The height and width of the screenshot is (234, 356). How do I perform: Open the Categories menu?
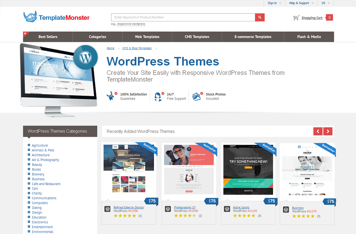click(x=97, y=37)
